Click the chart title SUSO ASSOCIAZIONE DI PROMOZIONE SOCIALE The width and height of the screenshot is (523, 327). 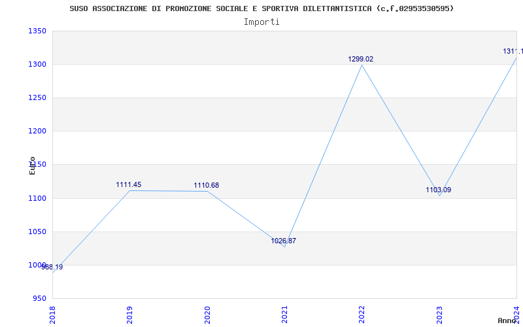[262, 9]
